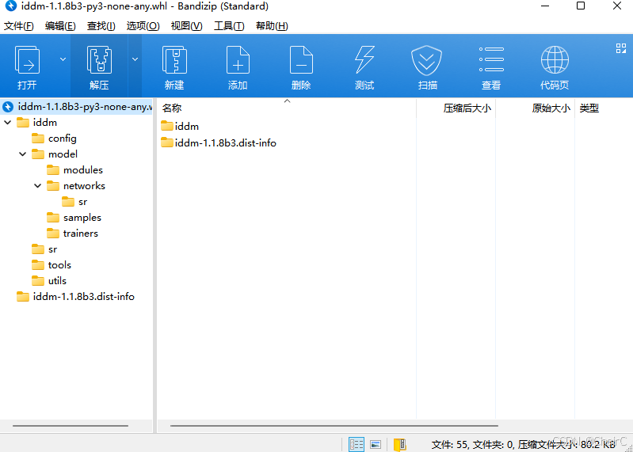Click the Test (测试) lightning icon
633x452 pixels.
click(364, 60)
